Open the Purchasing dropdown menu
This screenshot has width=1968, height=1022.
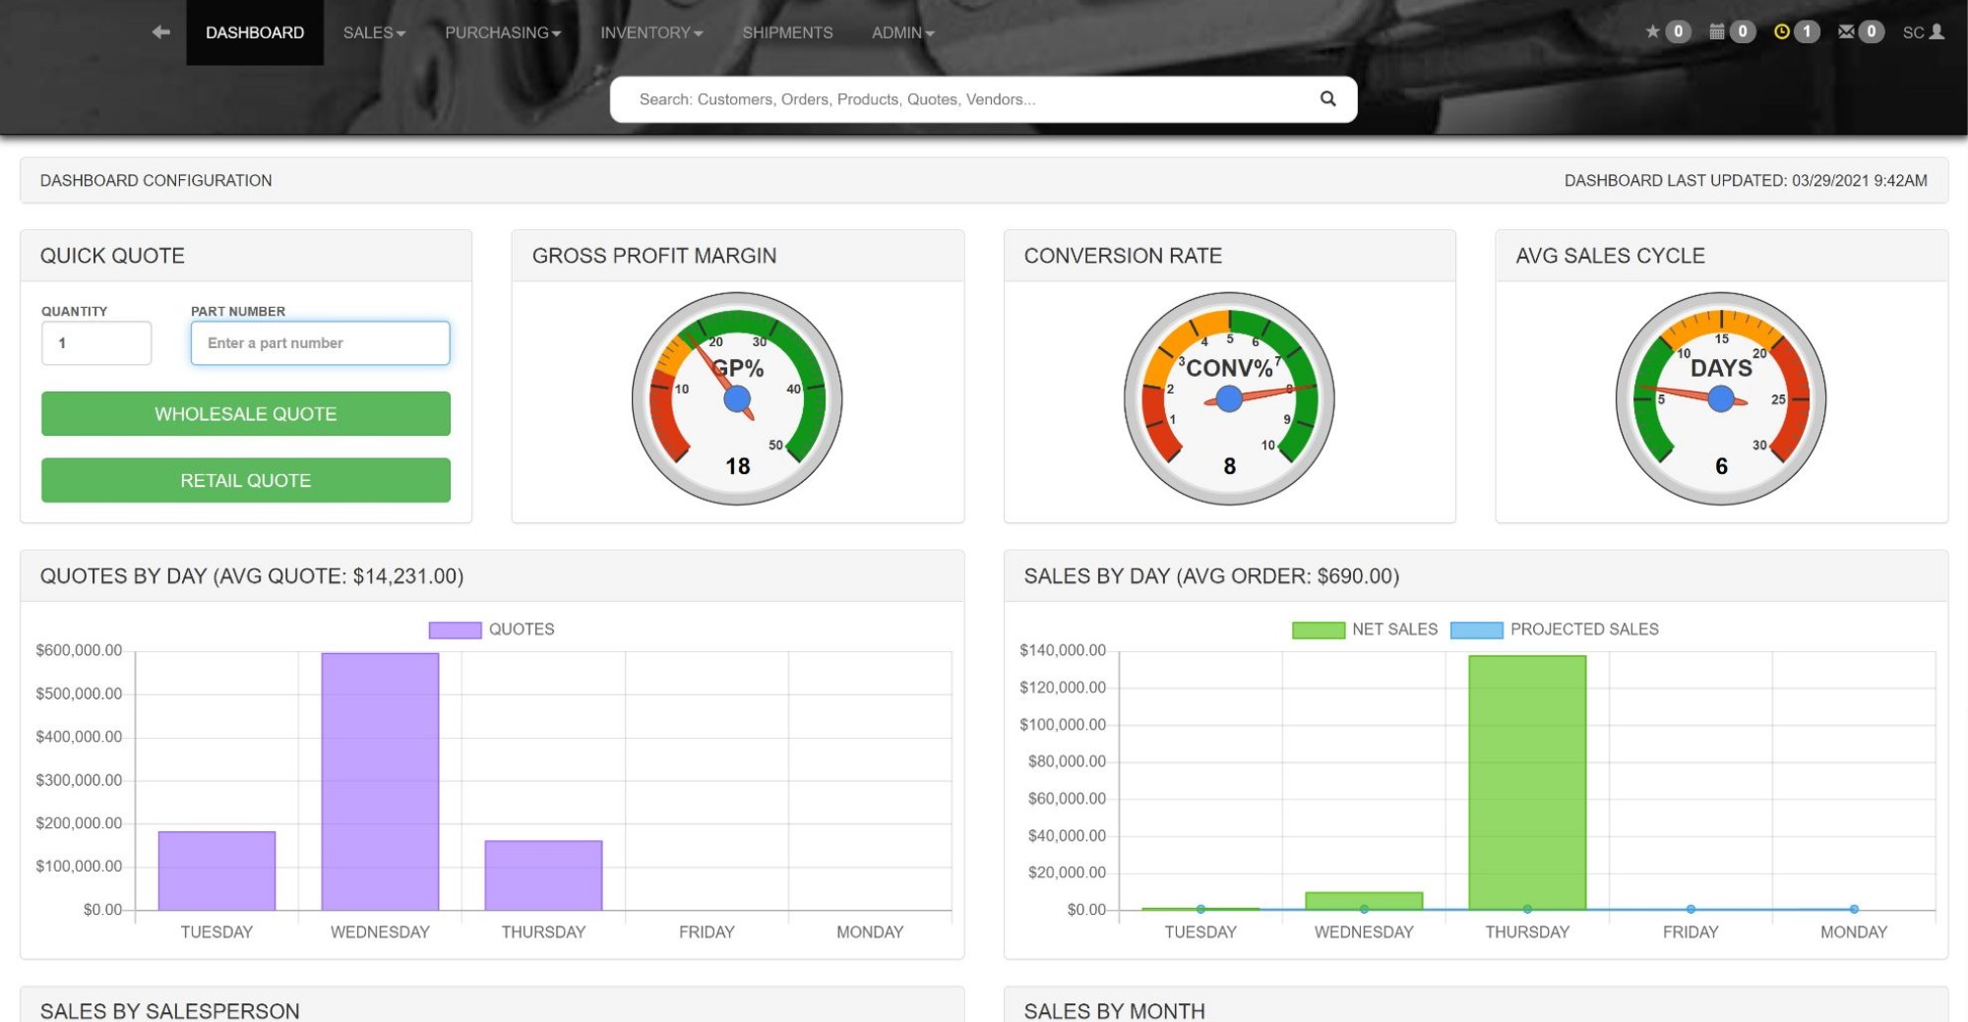[503, 32]
